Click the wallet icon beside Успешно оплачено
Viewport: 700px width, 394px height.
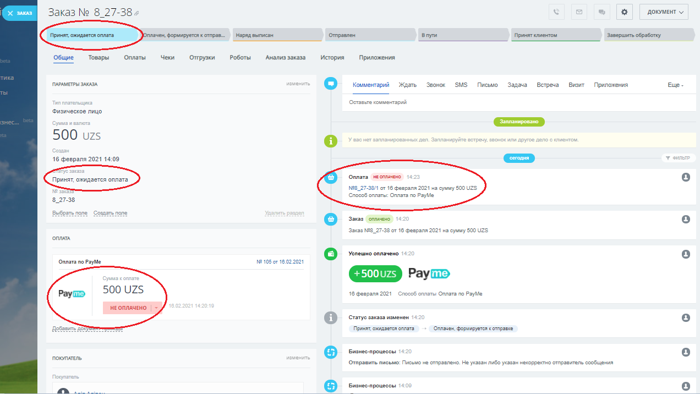[x=331, y=254]
